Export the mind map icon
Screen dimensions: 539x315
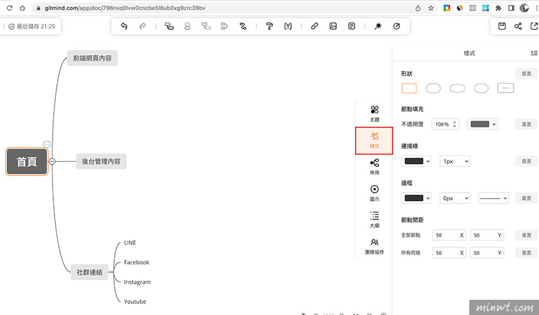[534, 26]
